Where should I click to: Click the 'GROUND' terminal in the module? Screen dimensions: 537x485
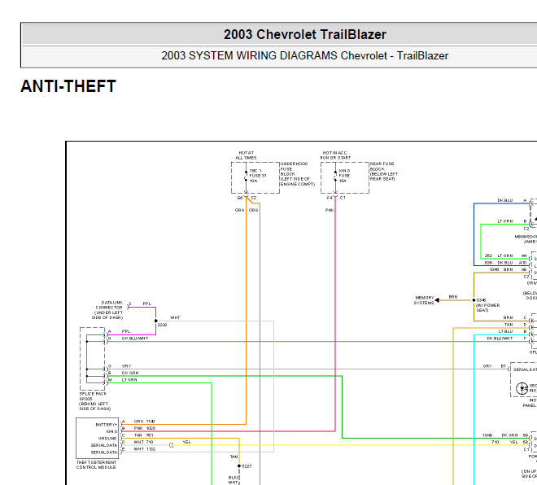tap(107, 439)
